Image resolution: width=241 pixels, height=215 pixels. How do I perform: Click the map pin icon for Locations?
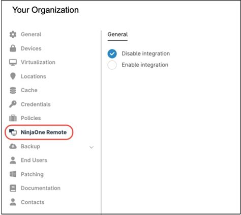(x=13, y=76)
